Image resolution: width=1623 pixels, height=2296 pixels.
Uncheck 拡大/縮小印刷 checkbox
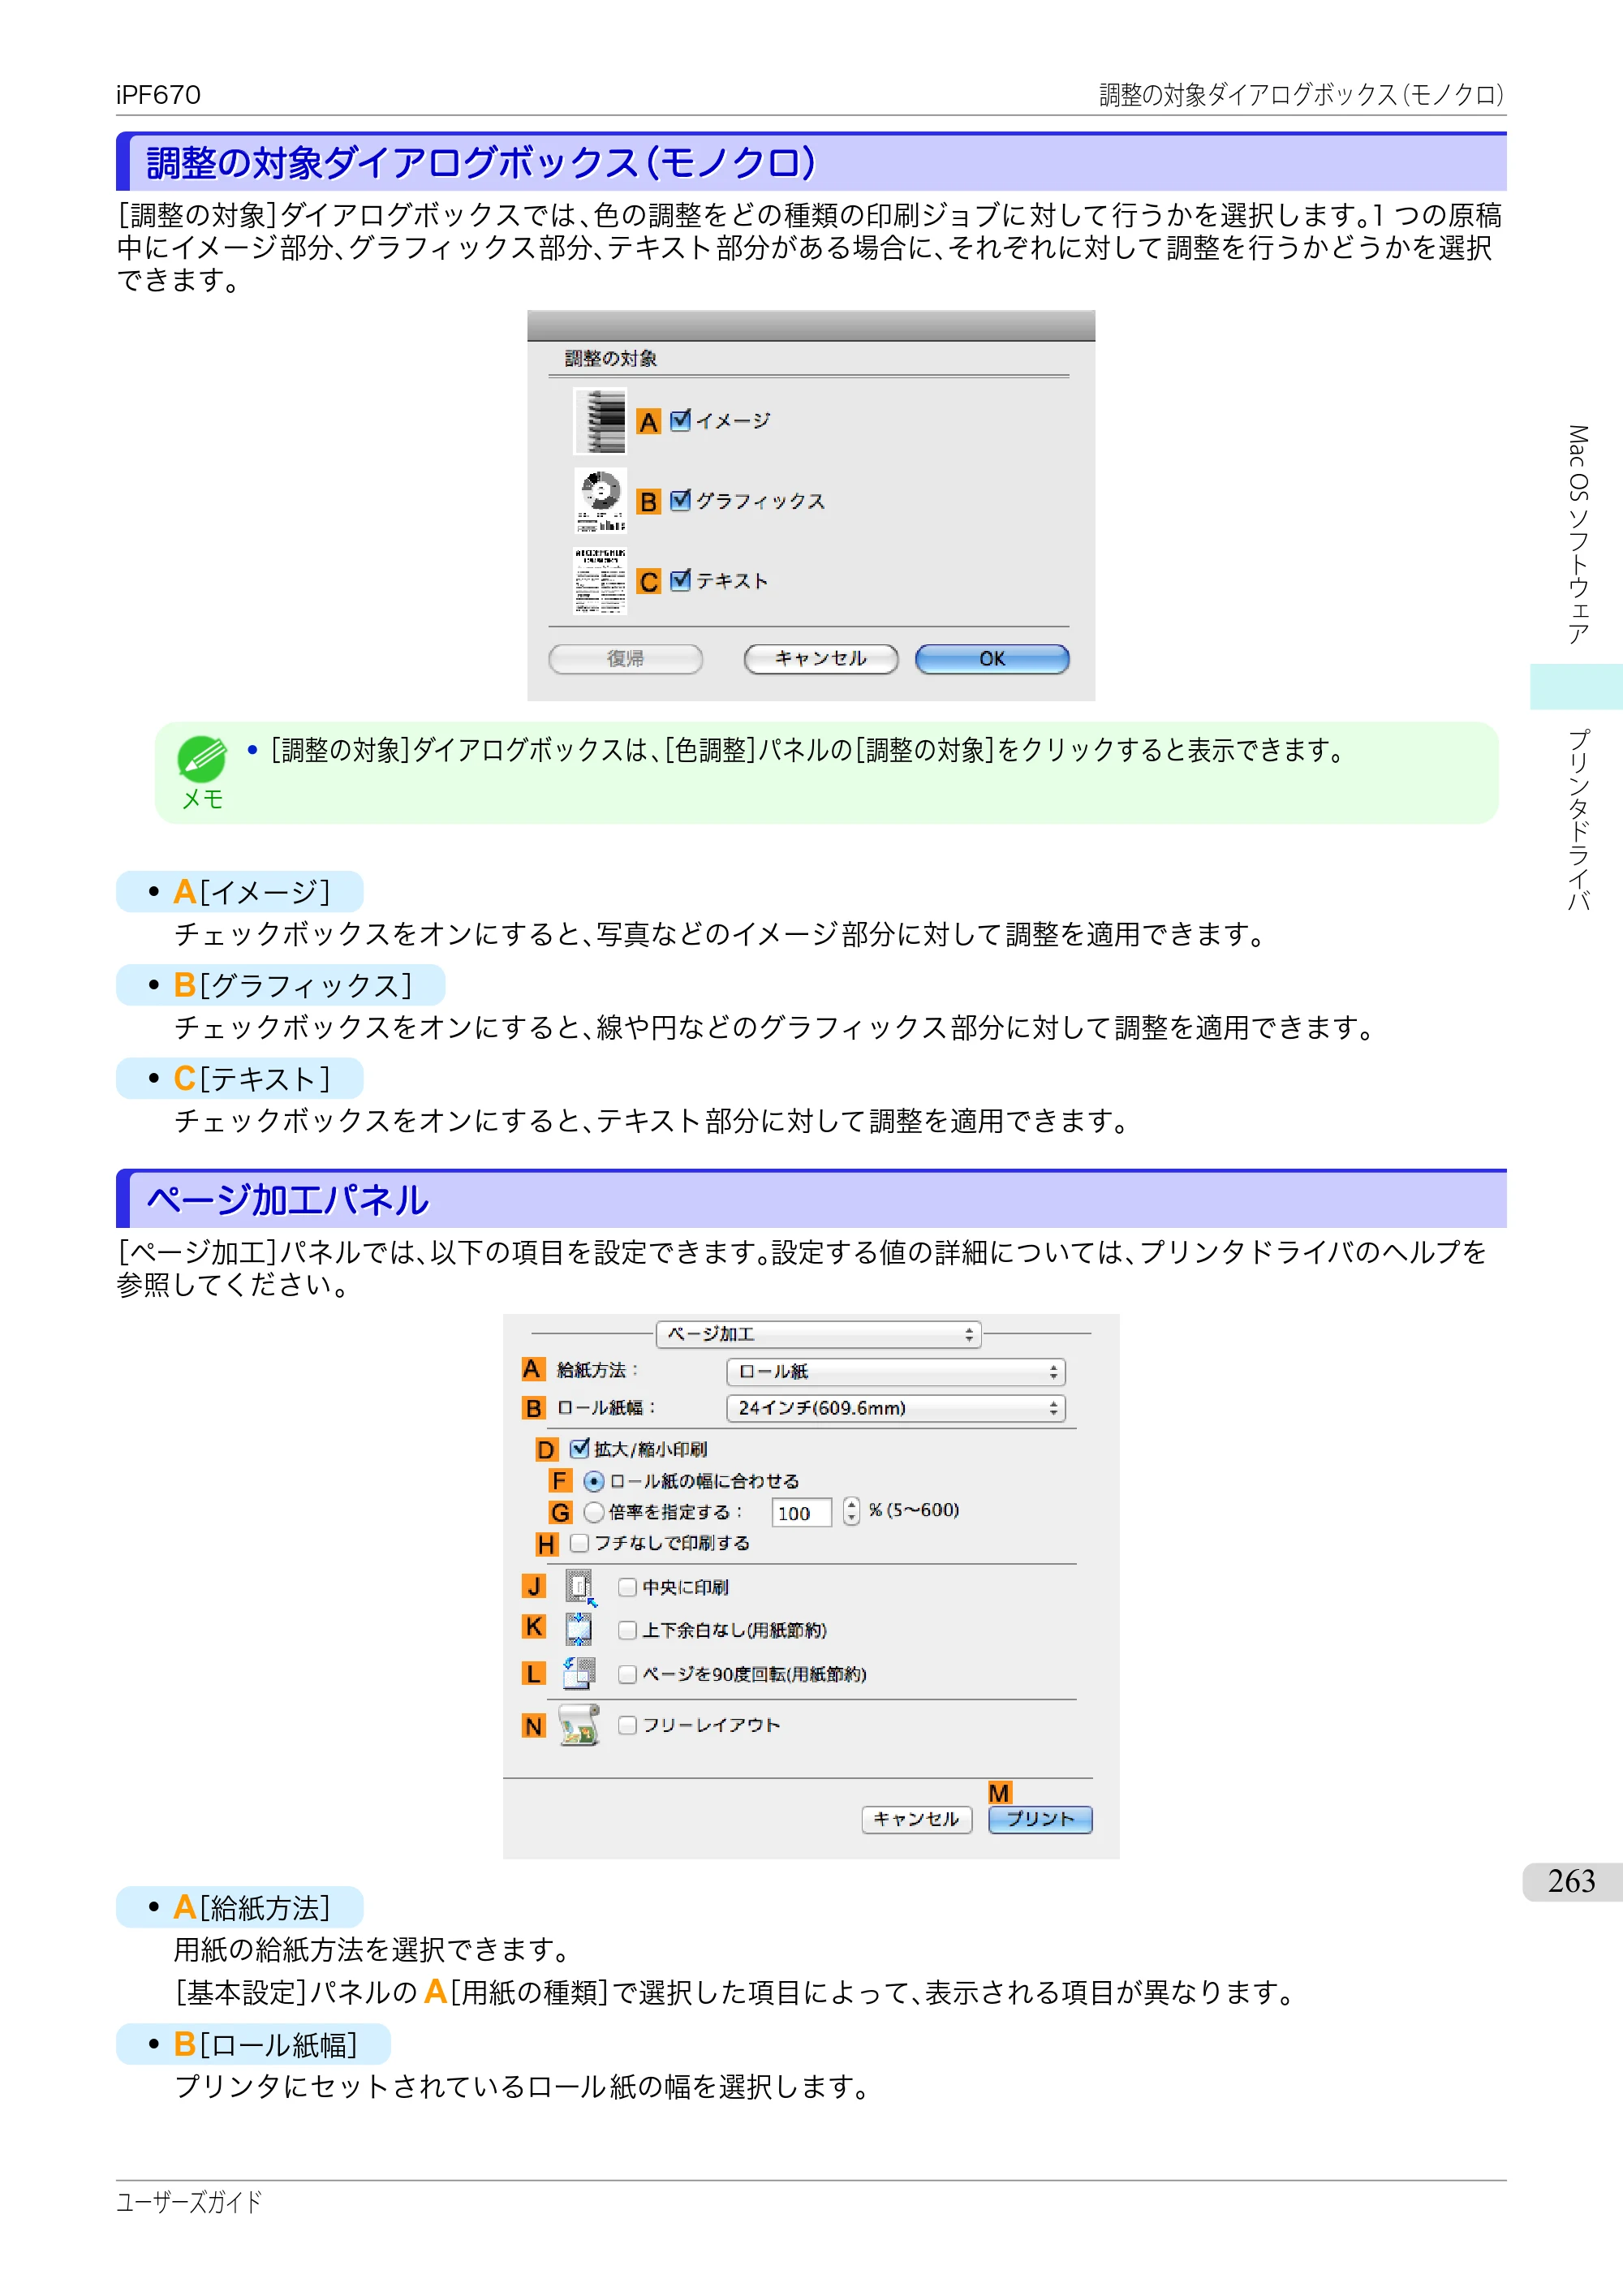pyautogui.click(x=579, y=1449)
